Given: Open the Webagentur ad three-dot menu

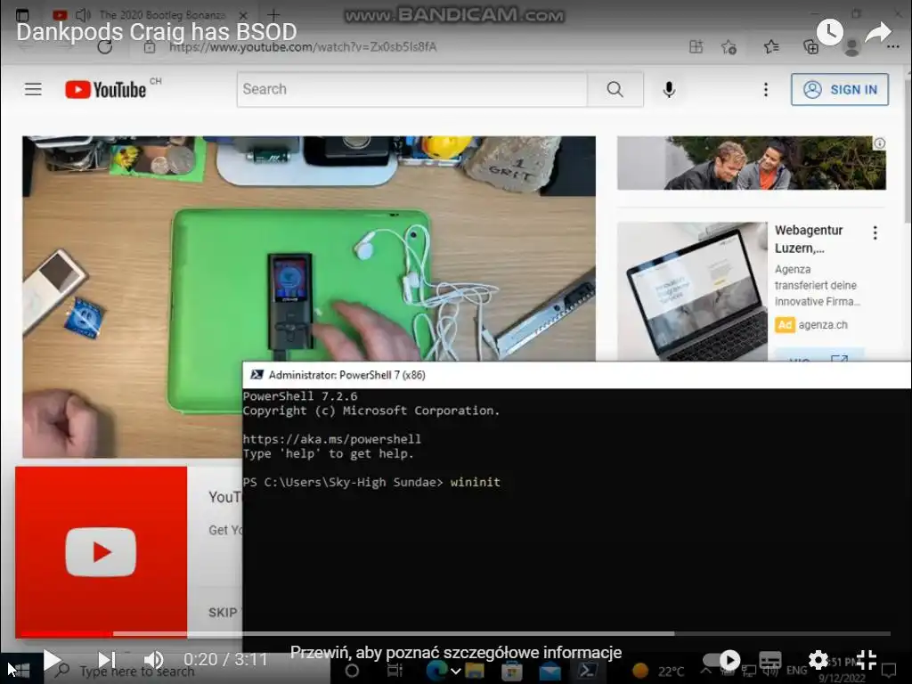Looking at the screenshot, I should coord(875,232).
